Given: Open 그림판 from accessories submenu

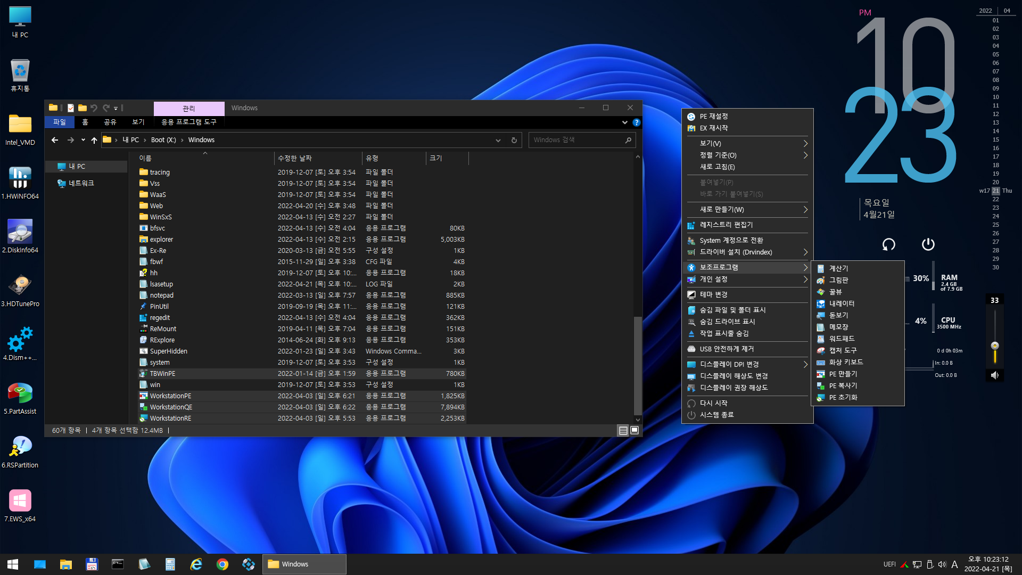Looking at the screenshot, I should (858, 280).
